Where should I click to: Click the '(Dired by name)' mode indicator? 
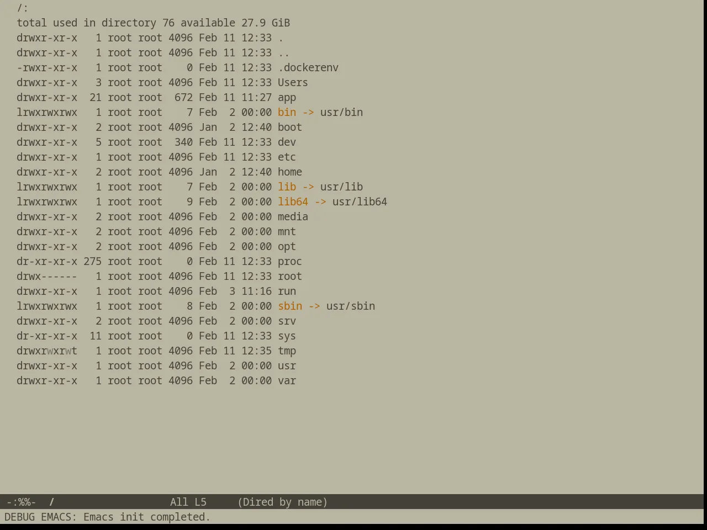pyautogui.click(x=282, y=502)
